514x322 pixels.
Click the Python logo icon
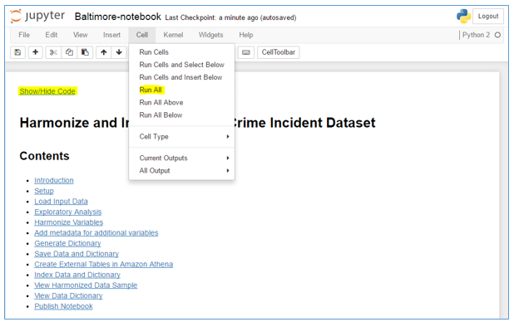pos(463,16)
